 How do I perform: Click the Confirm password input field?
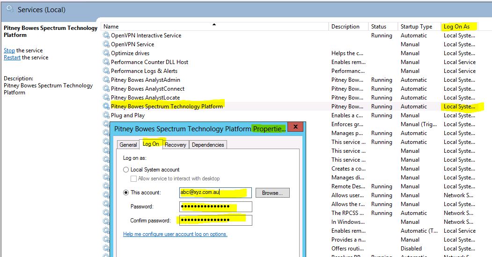[x=215, y=221]
